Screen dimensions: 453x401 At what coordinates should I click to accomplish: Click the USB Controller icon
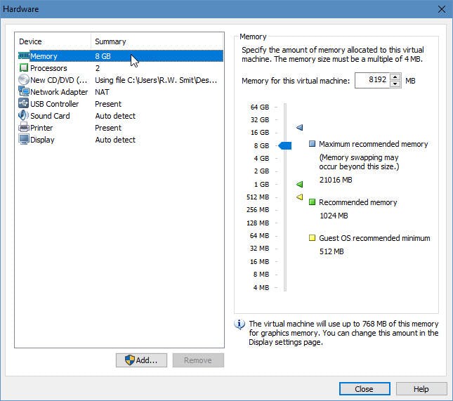24,103
